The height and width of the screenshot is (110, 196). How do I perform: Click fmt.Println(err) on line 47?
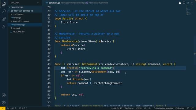click(x=79, y=79)
